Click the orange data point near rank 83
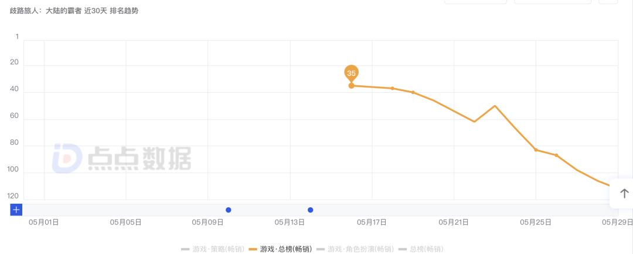The image size is (633, 254). (536, 149)
